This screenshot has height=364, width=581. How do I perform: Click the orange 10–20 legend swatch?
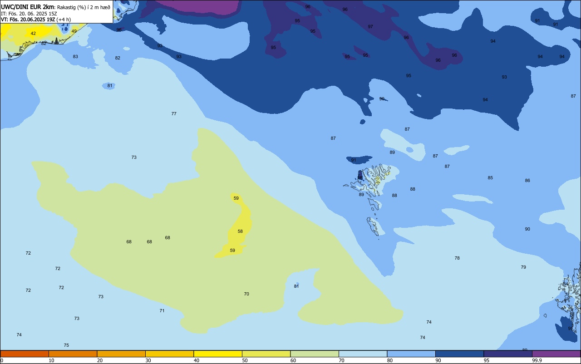(73, 354)
